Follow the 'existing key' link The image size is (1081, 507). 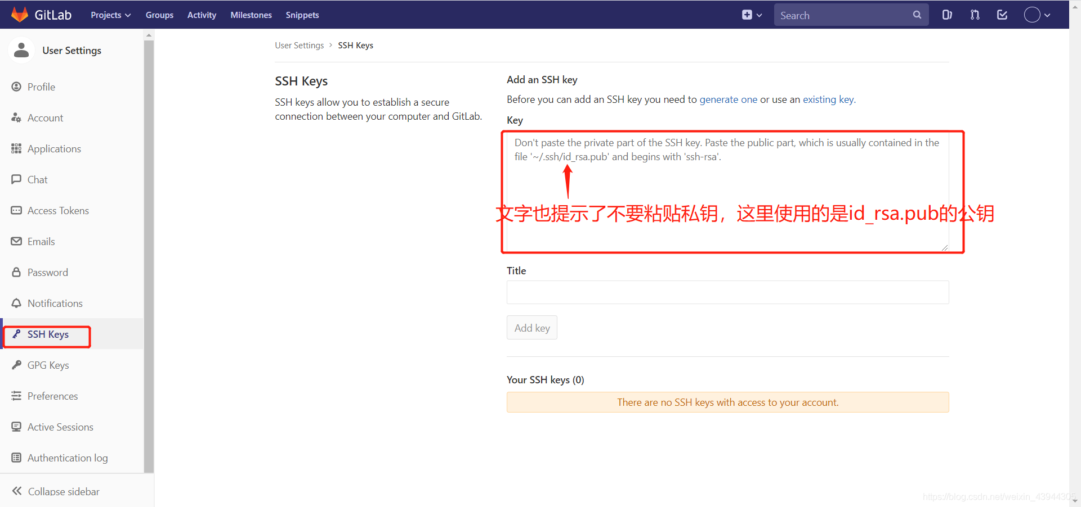click(x=828, y=99)
